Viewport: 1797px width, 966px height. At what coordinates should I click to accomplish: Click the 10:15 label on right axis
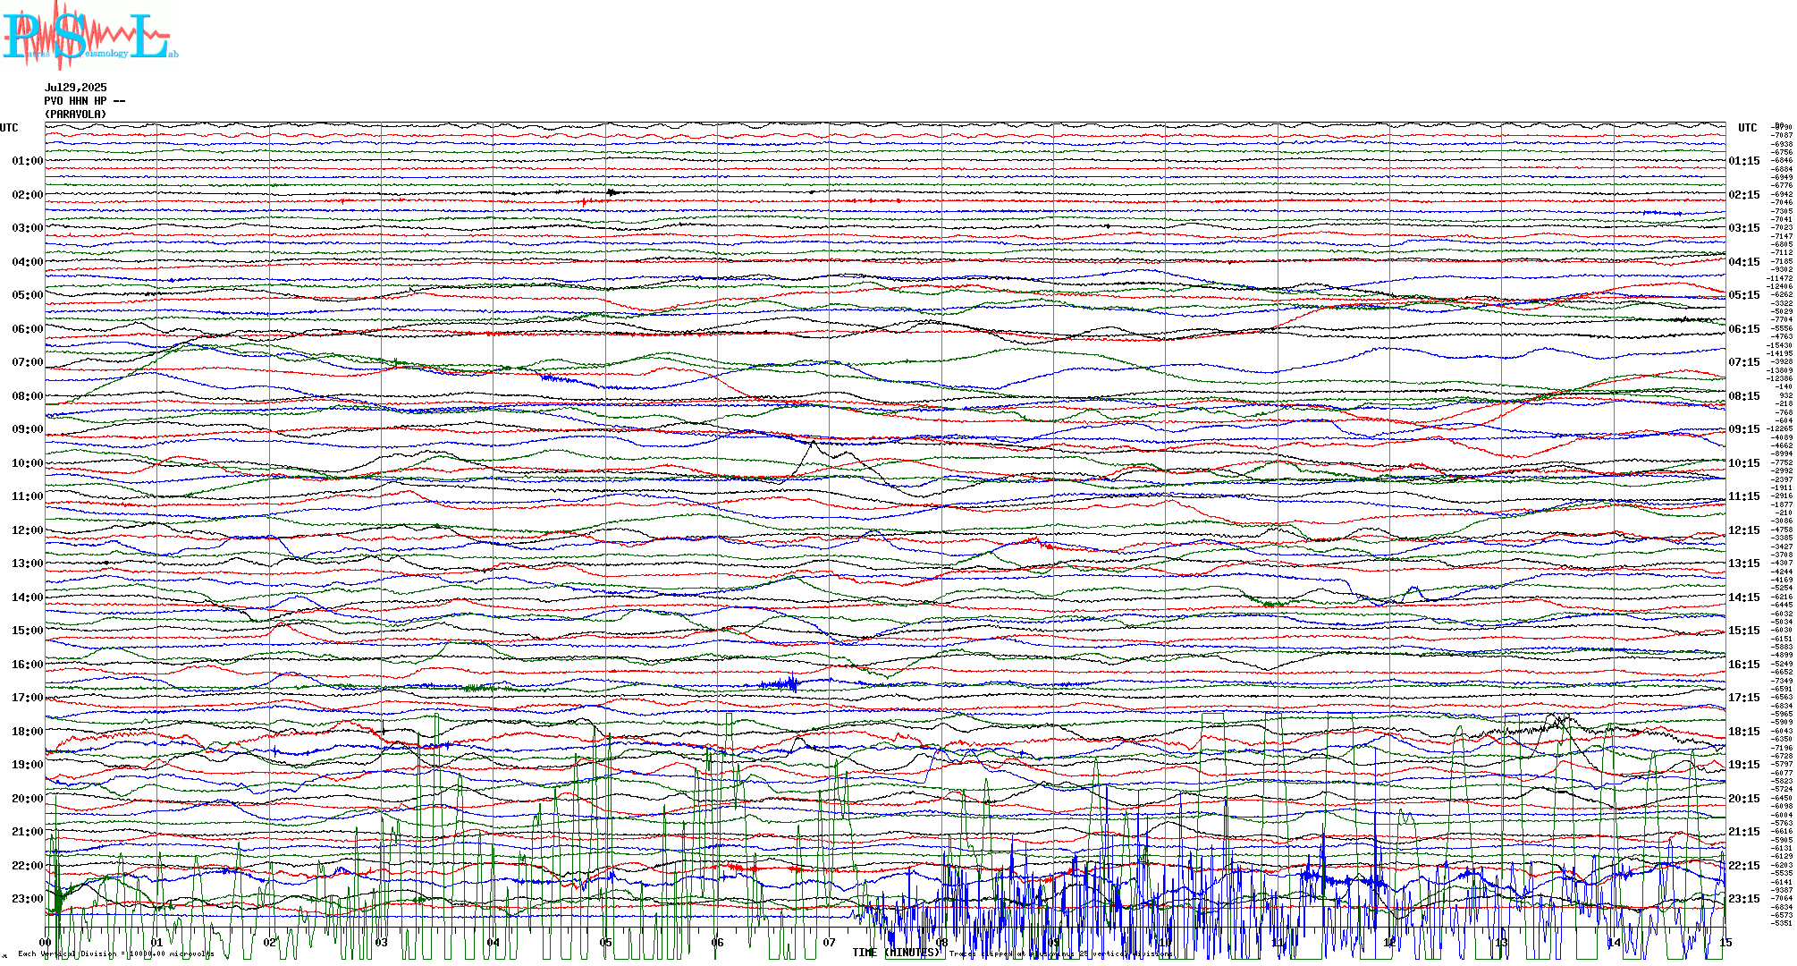coord(1744,463)
